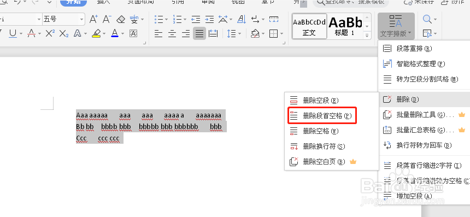Select 删除空格 in the submenu

331,131
